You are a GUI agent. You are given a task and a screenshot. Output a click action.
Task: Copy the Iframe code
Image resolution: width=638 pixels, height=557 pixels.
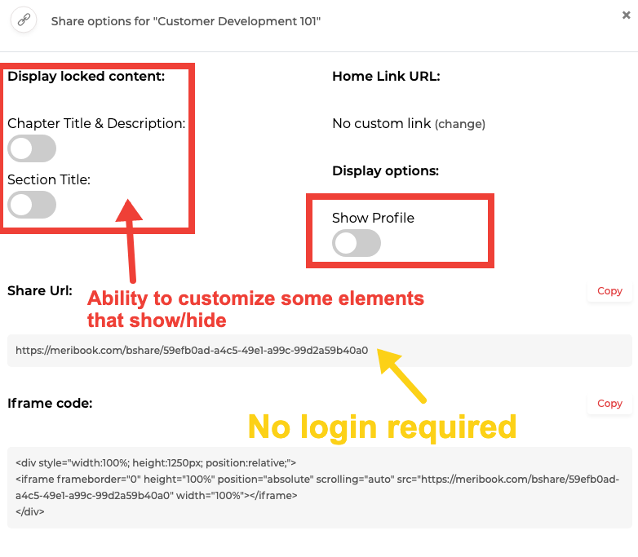pyautogui.click(x=609, y=403)
